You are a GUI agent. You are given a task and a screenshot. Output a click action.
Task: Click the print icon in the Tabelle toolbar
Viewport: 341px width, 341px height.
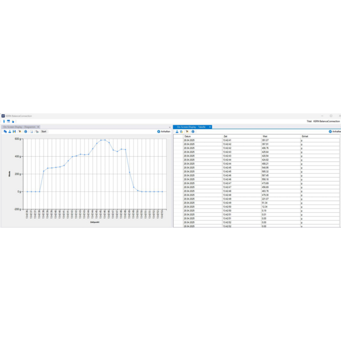[182, 131]
